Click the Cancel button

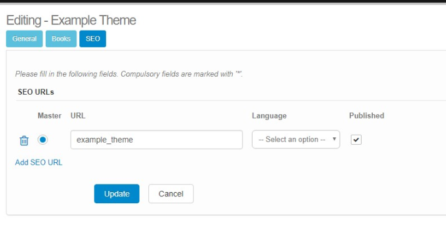(171, 194)
